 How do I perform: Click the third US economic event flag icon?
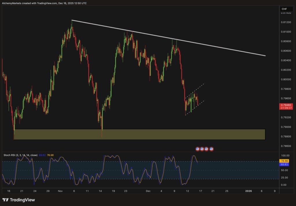(206, 149)
